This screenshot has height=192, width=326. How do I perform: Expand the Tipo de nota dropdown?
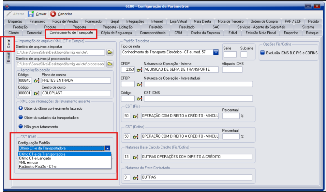point(215,52)
